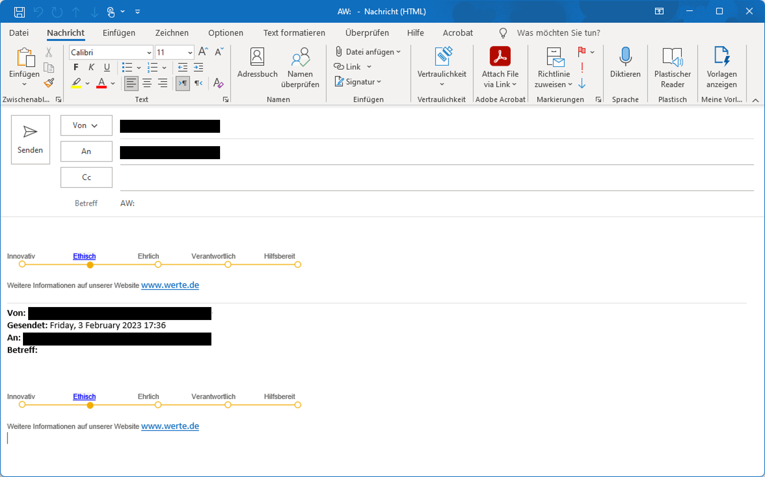Open Plastischer Reader
This screenshot has height=477, width=765.
672,68
